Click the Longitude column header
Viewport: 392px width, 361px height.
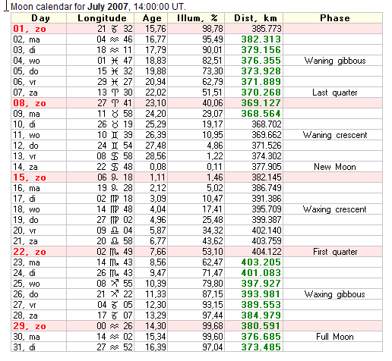100,18
